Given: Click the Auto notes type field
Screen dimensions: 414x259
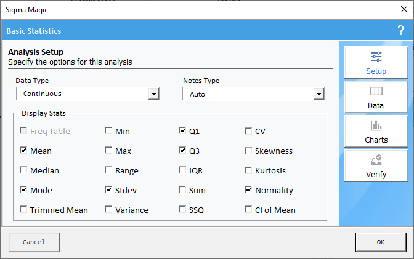Looking at the screenshot, I should click(246, 94).
